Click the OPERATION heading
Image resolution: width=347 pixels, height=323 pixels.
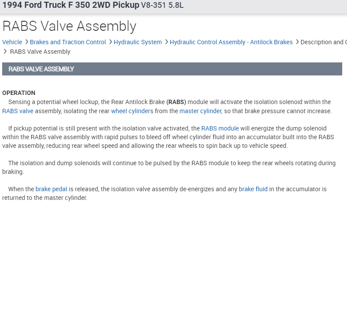pyautogui.click(x=19, y=93)
